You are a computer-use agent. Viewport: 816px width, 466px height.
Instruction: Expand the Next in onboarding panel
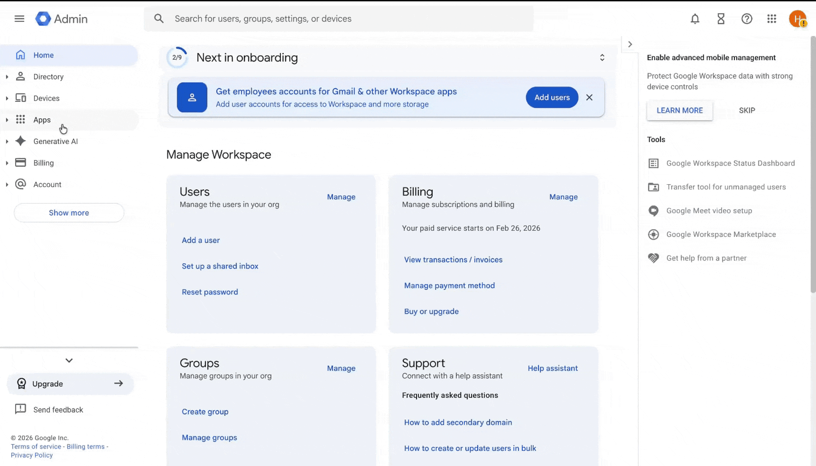[x=602, y=58]
